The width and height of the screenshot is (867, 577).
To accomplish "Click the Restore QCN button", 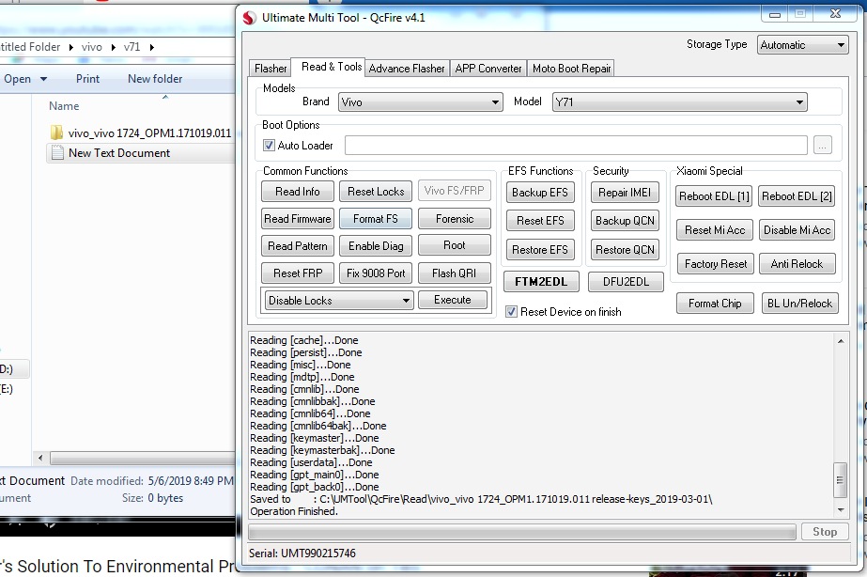I will (x=625, y=249).
